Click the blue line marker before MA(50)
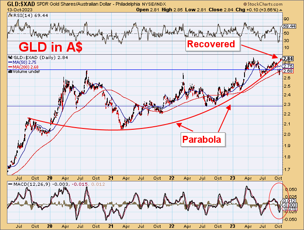This screenshot has height=230, width=304. point(10,62)
